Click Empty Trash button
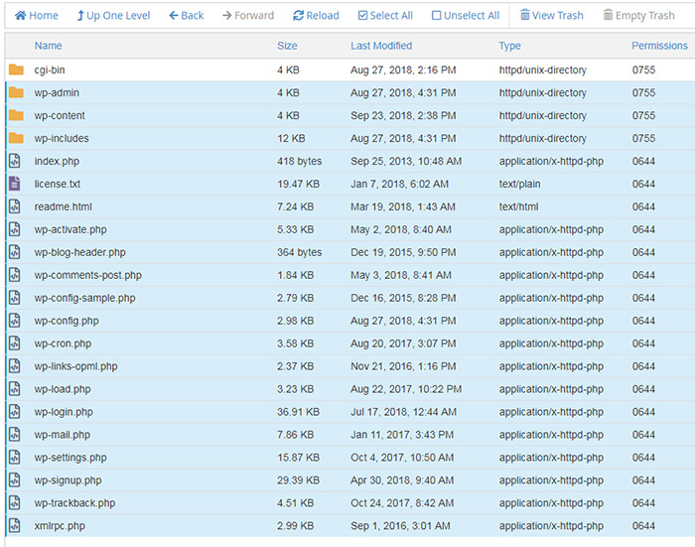Screen dimensions: 695x547 pyautogui.click(x=638, y=16)
